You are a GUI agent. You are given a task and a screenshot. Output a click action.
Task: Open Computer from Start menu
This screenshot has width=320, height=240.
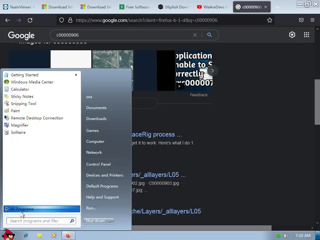(95, 142)
